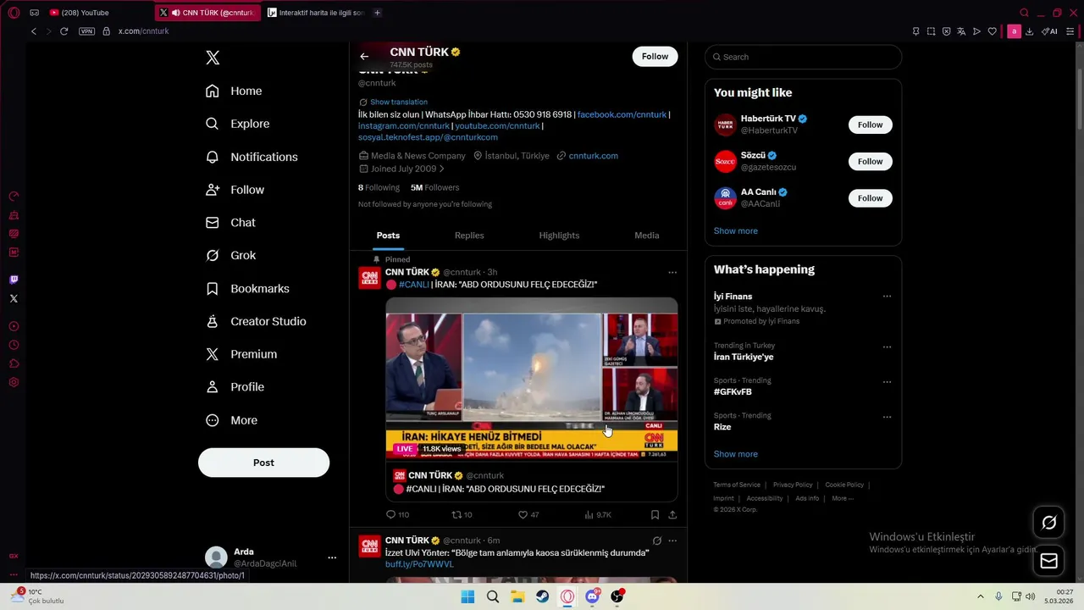Follow Sözcü
The width and height of the screenshot is (1084, 610).
(870, 161)
